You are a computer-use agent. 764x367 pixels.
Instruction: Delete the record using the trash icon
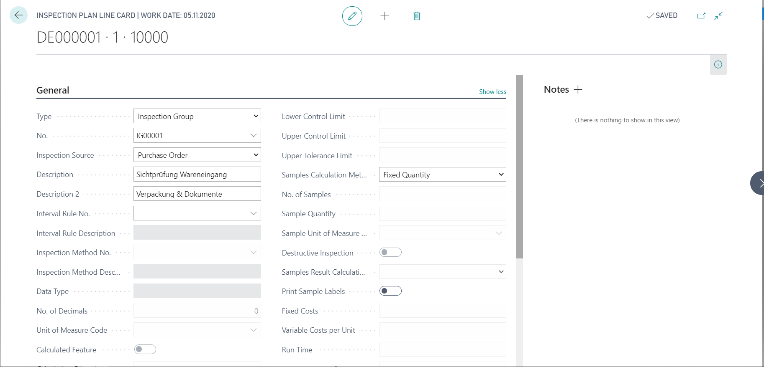coord(417,16)
